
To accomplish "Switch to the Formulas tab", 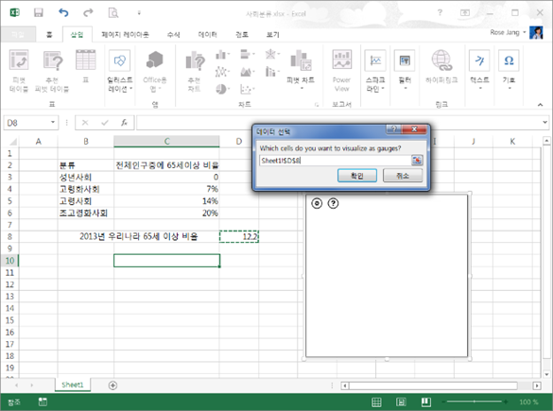I will 173,34.
